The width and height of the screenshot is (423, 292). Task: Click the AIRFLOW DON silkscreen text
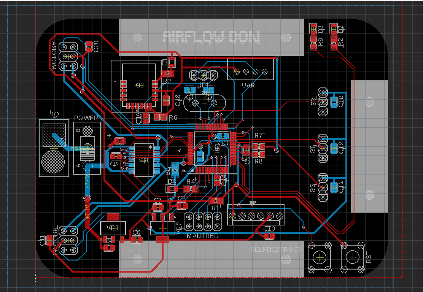(211, 36)
